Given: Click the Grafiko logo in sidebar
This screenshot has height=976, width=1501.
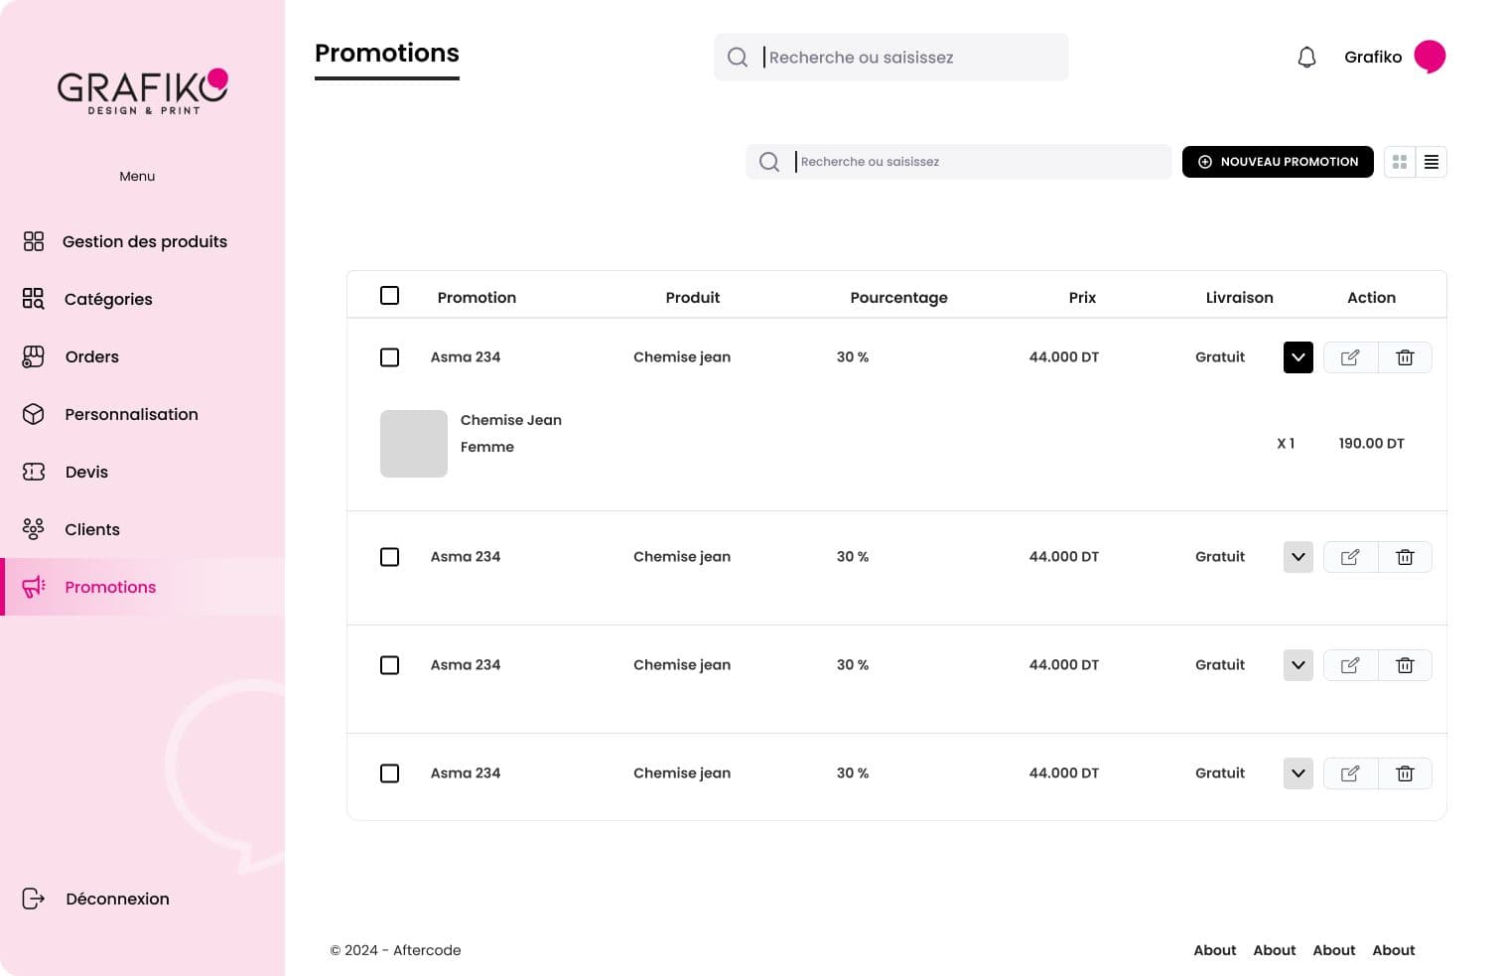Looking at the screenshot, I should pyautogui.click(x=142, y=91).
